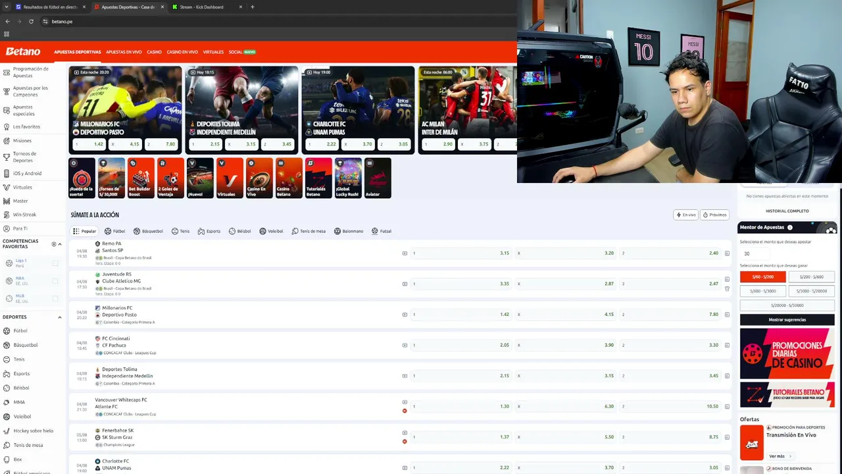This screenshot has height=474, width=842.
Task: Select Básquetbol icon in Deportes list
Action: pyautogui.click(x=7, y=345)
